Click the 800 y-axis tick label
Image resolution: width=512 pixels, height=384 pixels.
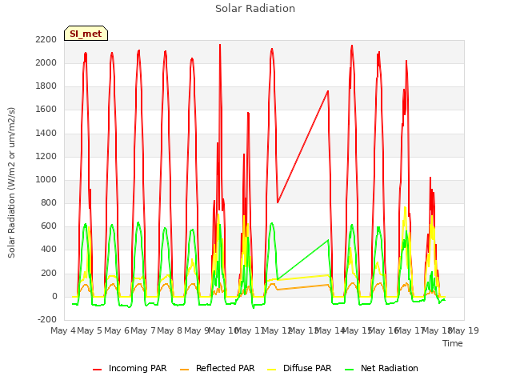coord(49,202)
